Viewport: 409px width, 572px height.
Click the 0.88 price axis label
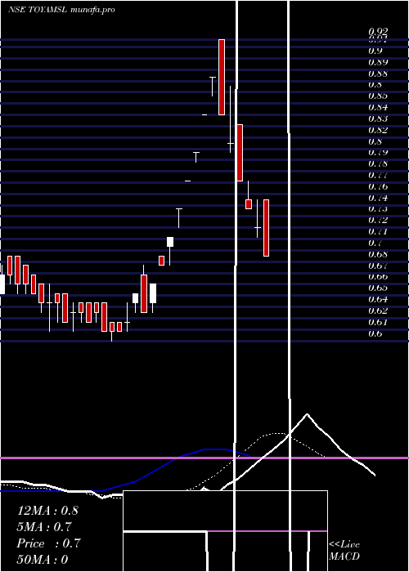[378, 74]
